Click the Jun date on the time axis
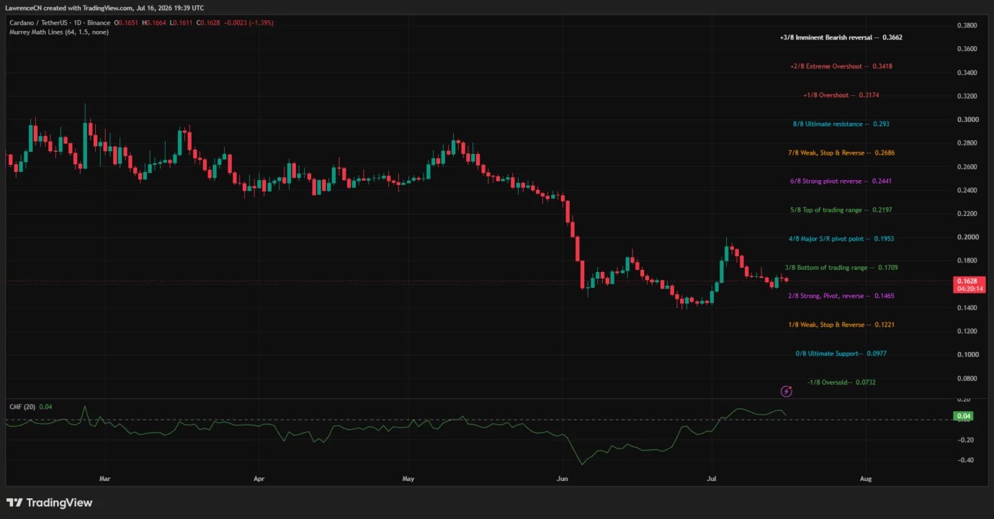 tap(562, 478)
